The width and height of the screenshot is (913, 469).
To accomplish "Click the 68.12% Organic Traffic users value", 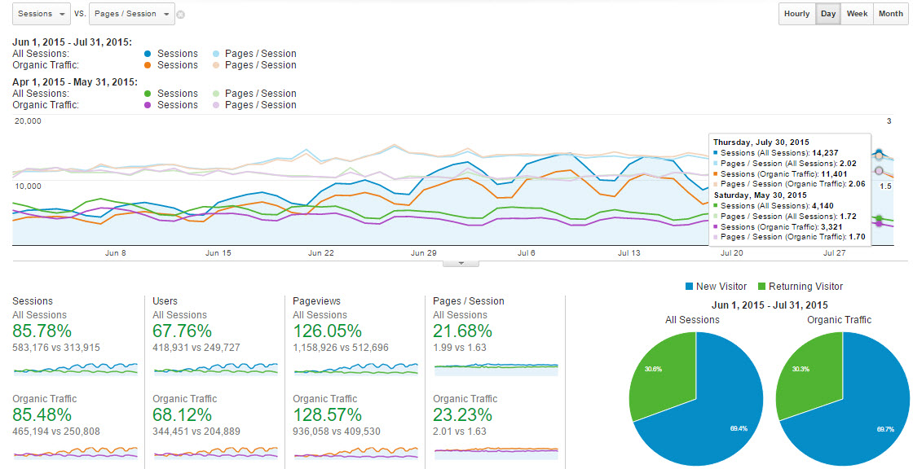I will coord(183,415).
